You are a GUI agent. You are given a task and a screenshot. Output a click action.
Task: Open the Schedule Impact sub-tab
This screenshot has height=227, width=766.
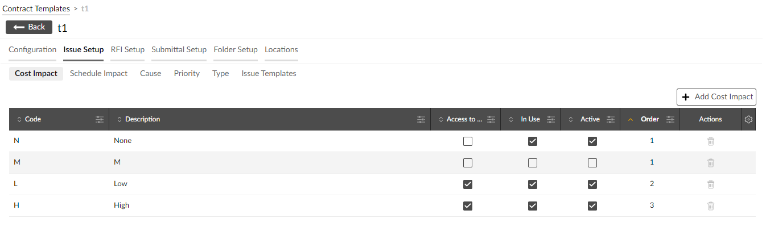[x=98, y=74]
